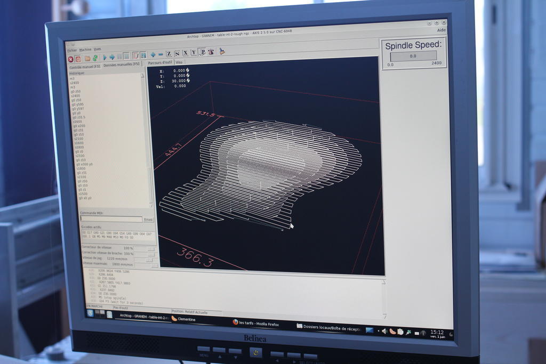Screen dimensions: 546x364
Task: Open a G-code file with folder icon
Action: (87, 58)
